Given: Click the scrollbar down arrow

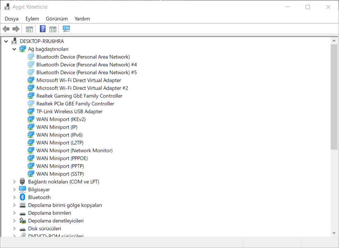Looking at the screenshot, I should (334, 233).
